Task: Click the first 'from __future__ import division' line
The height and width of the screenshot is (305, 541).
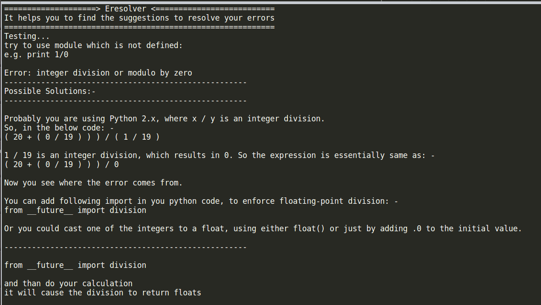Action: (75, 210)
